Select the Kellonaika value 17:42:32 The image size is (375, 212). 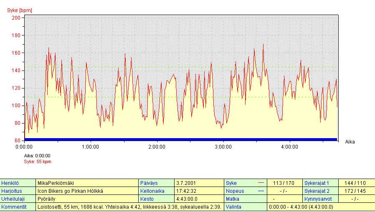(186, 191)
